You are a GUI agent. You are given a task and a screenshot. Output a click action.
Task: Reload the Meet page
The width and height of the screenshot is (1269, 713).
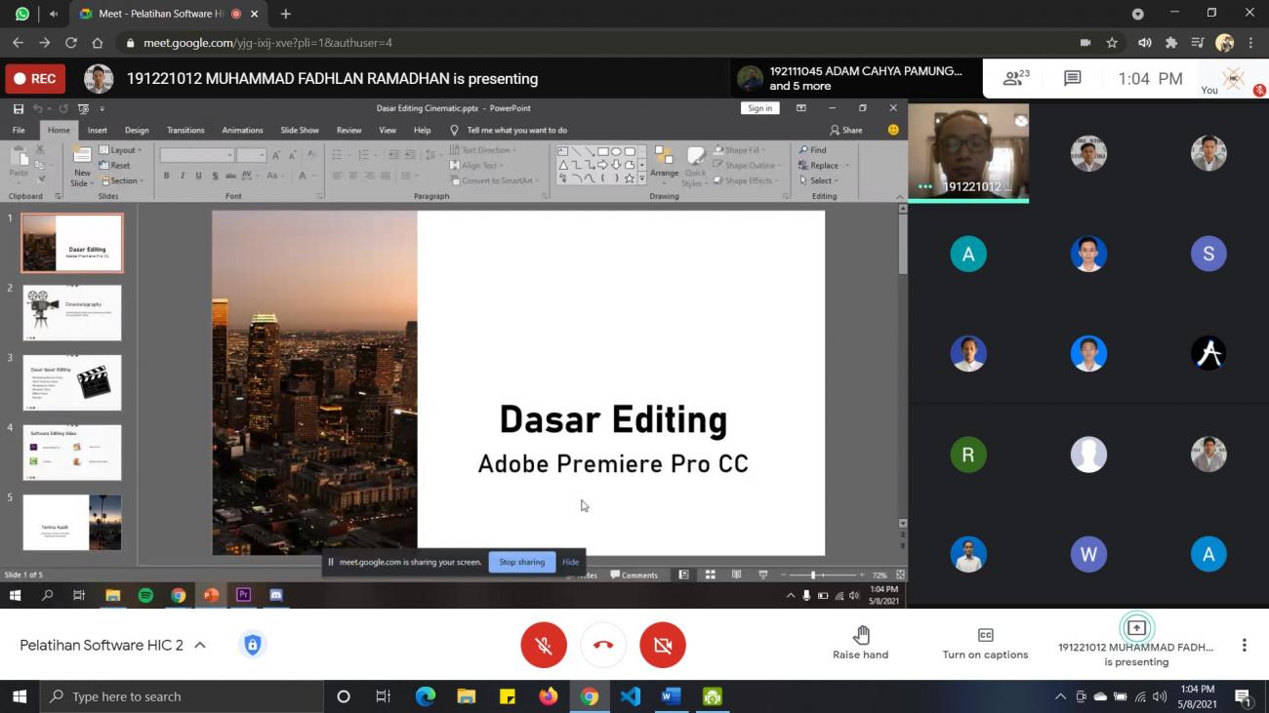[x=70, y=43]
